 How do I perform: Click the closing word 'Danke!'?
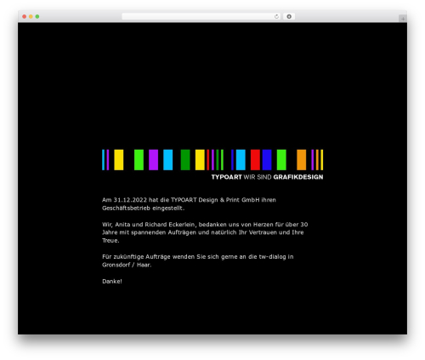coord(112,282)
